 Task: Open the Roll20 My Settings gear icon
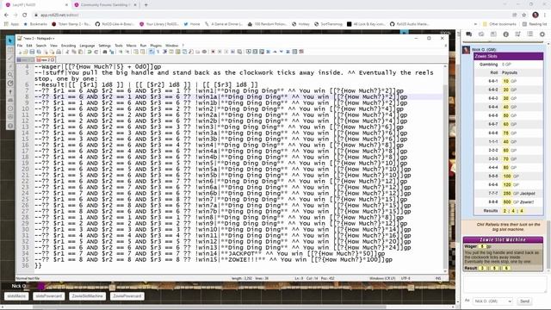point(542,34)
